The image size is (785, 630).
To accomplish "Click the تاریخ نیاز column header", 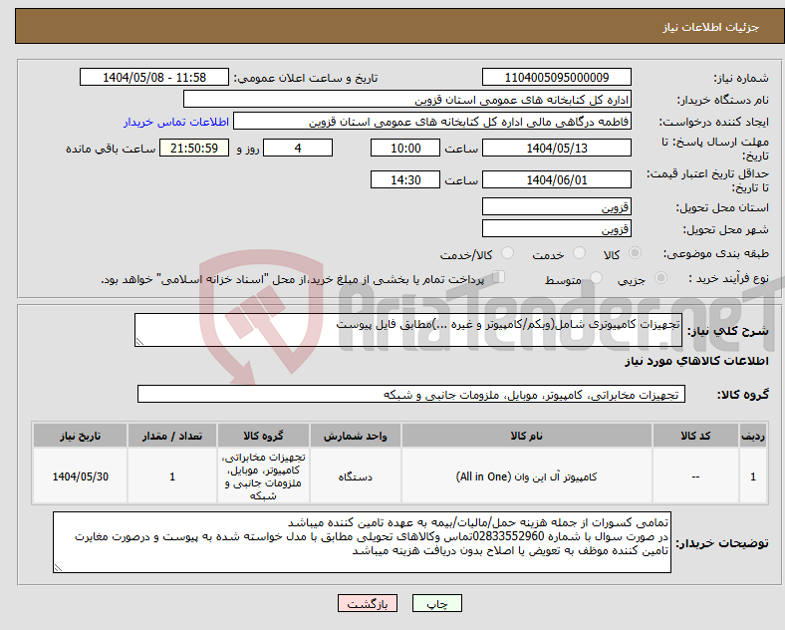I will (80, 436).
